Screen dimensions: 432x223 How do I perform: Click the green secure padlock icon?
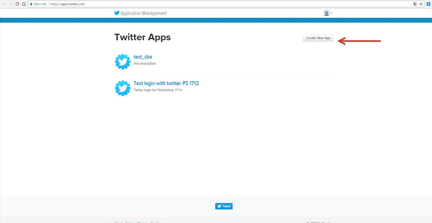tap(31, 4)
